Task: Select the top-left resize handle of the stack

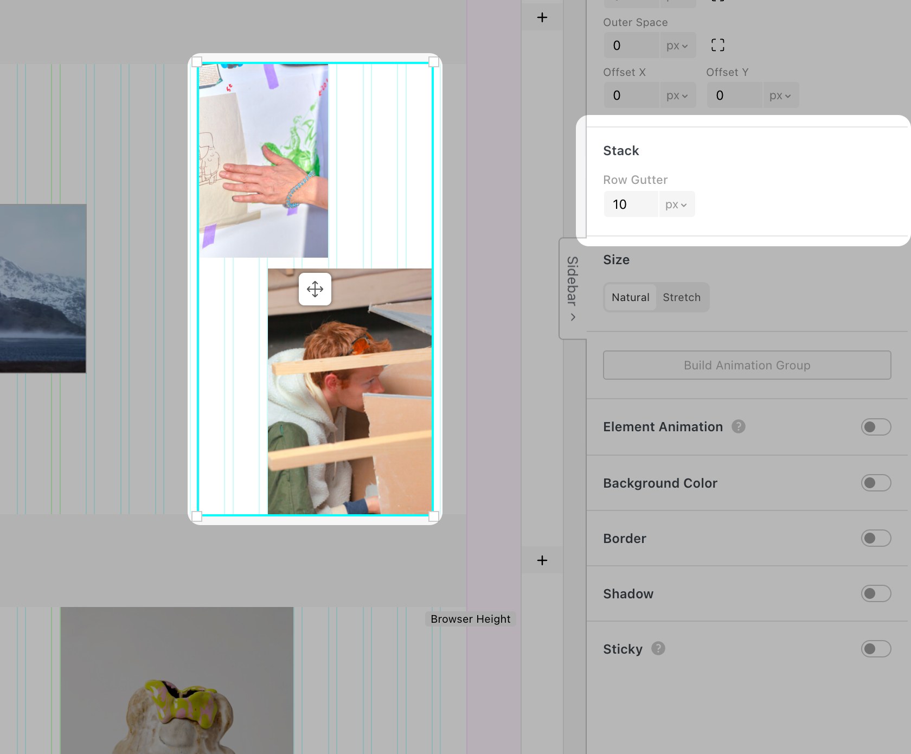Action: (197, 62)
